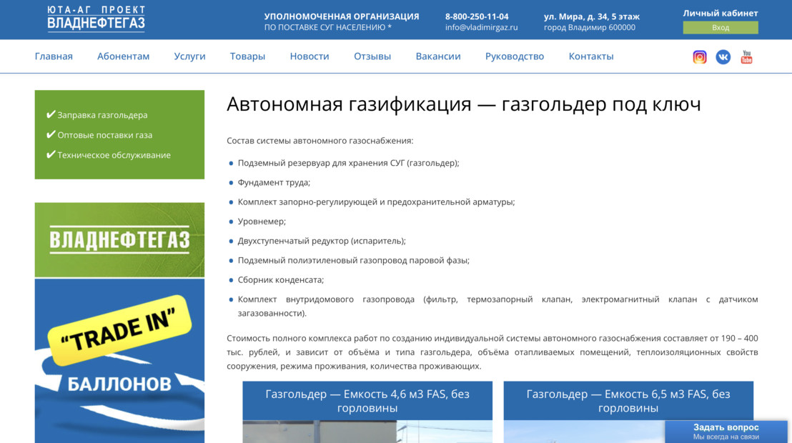Open the Контакты menu item
The width and height of the screenshot is (792, 443).
pyautogui.click(x=591, y=56)
